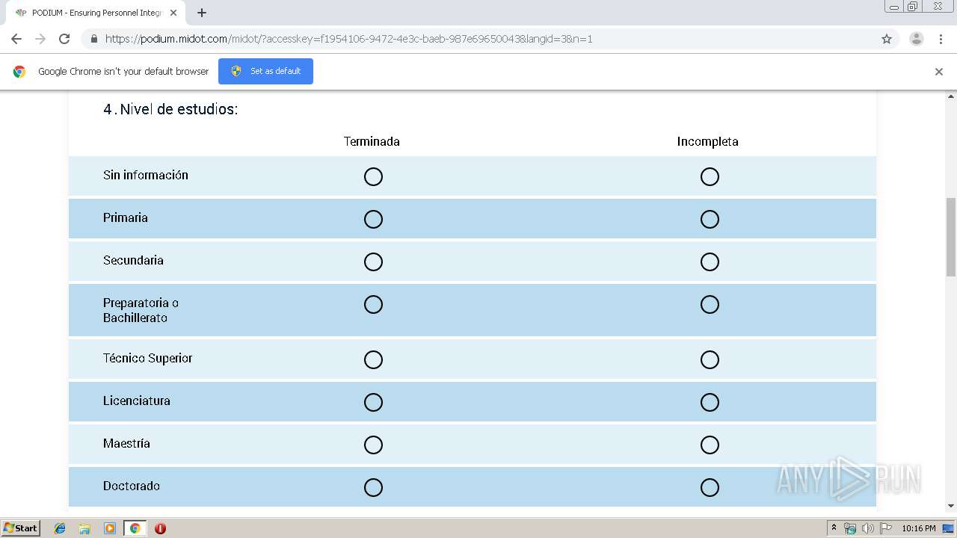Click the Sin información row label

(146, 175)
